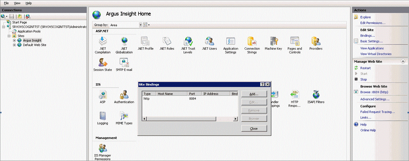Select Start Page in the tree
The image size is (409, 161).
click(x=19, y=22)
